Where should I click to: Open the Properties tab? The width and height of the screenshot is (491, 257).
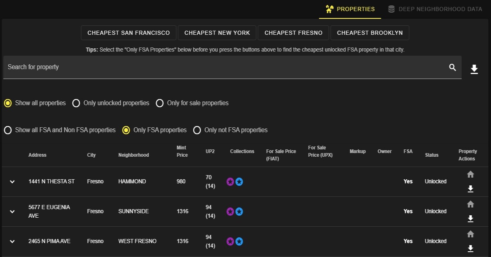[350, 9]
